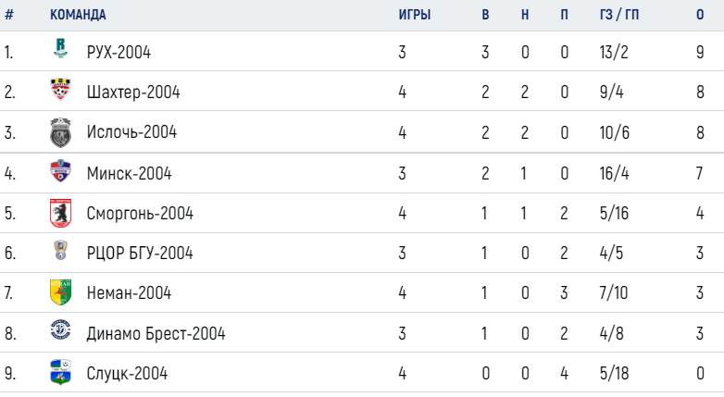724x397 pixels.
Task: Open the Шахтер-2004 team page
Action: (133, 92)
